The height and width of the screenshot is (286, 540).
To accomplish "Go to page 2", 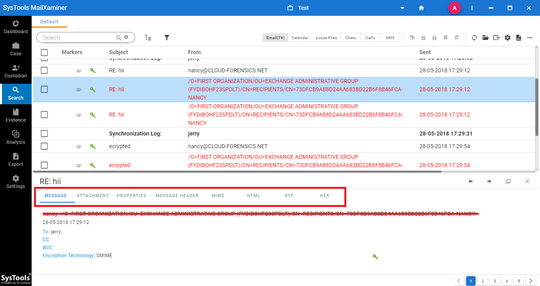I will point(482,281).
